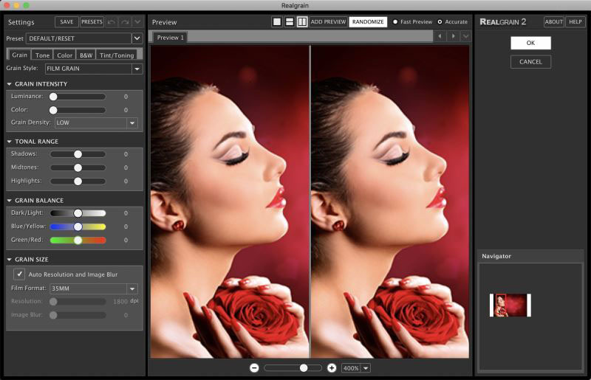Viewport: 591px width, 380px height.
Task: Collapse the GRAIN SIZE section
Action: click(10, 260)
